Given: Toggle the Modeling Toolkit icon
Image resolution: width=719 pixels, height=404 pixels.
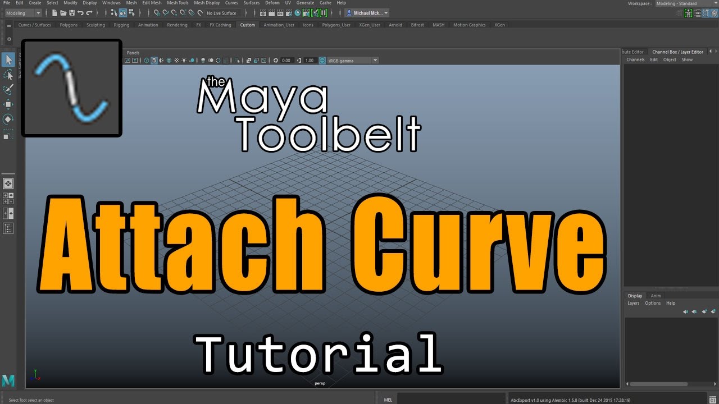Looking at the screenshot, I should 679,13.
